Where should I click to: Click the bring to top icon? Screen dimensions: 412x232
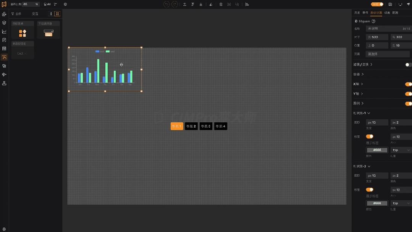(192, 4)
